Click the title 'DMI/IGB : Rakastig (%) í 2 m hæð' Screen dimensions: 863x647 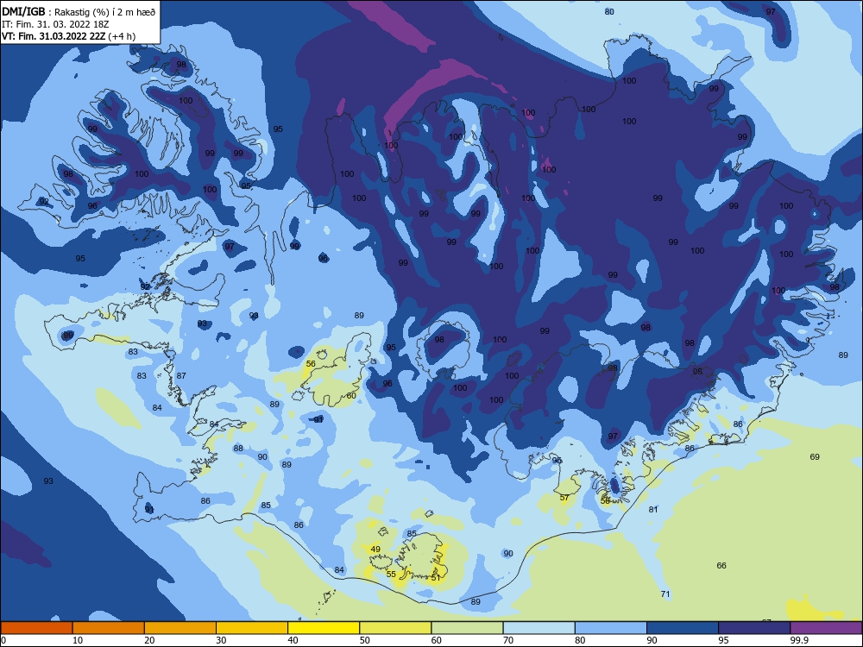pos(79,12)
